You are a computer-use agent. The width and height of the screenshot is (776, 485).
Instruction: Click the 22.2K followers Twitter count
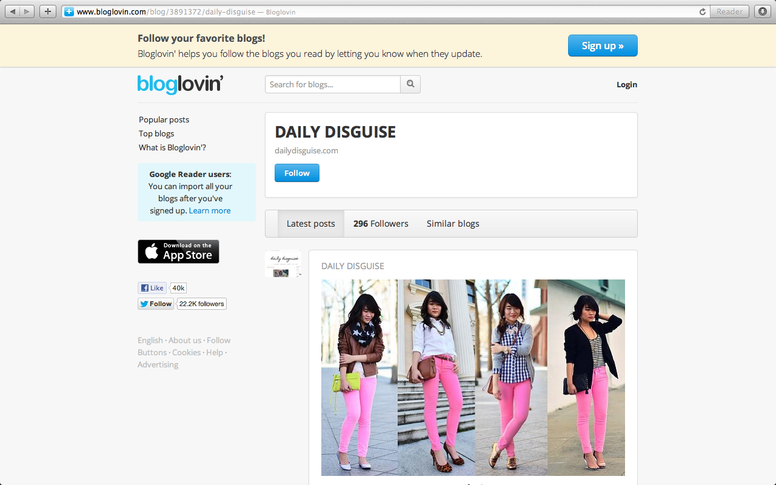(202, 304)
